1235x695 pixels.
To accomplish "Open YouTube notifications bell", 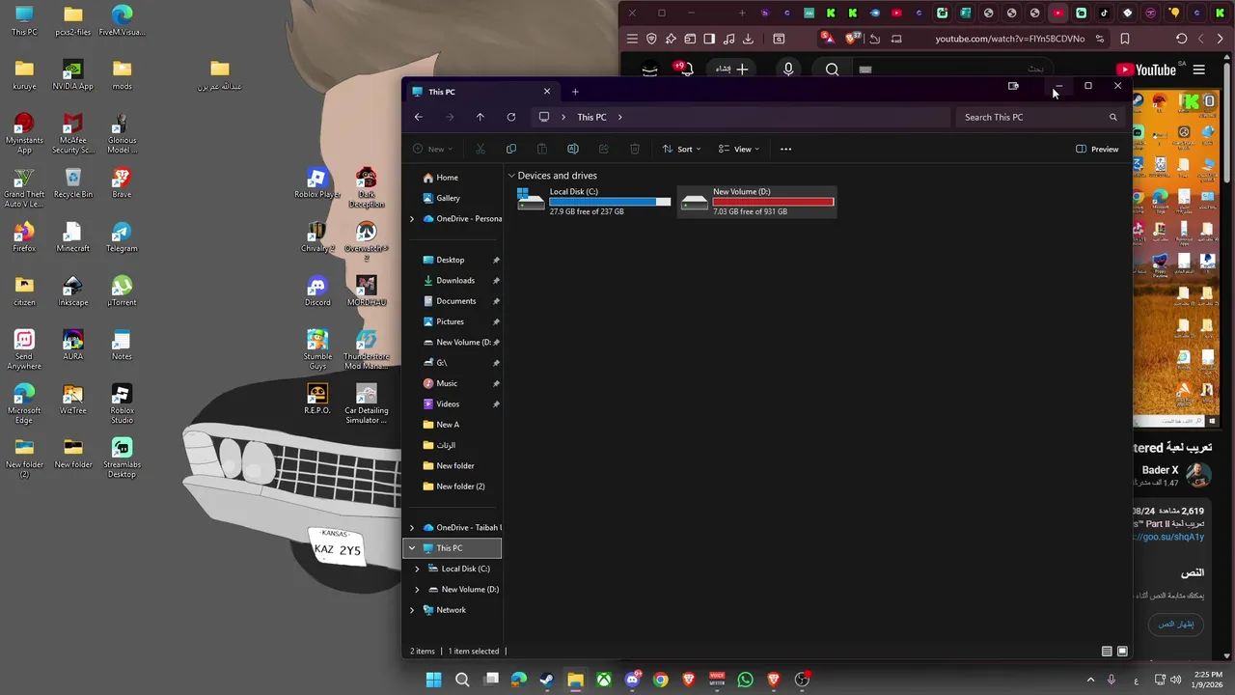I will (686, 69).
